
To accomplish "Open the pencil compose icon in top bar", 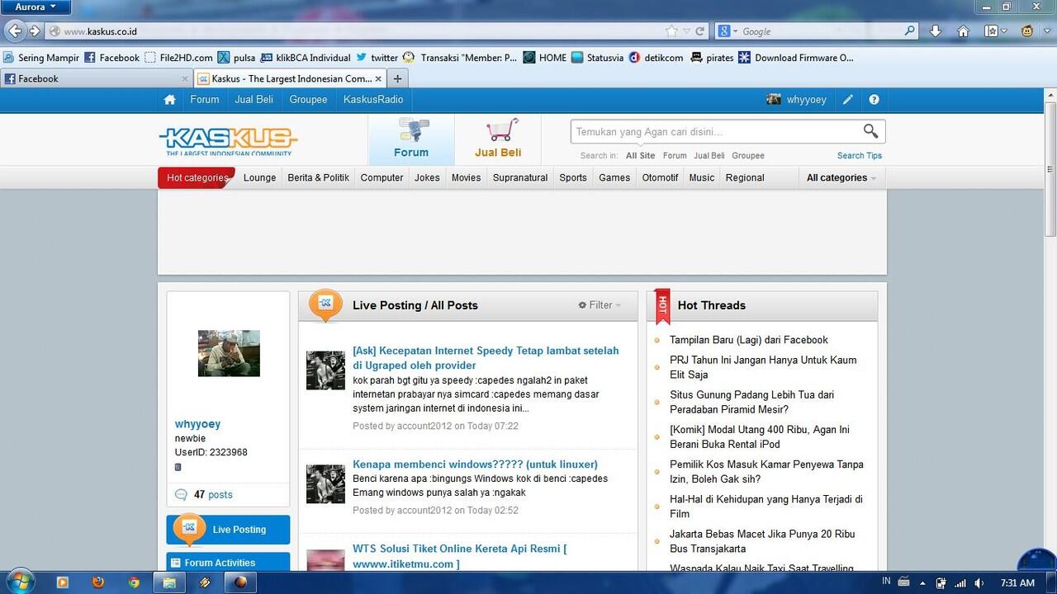I will click(x=847, y=100).
